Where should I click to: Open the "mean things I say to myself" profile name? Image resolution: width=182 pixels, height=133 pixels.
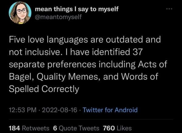tap(76, 9)
